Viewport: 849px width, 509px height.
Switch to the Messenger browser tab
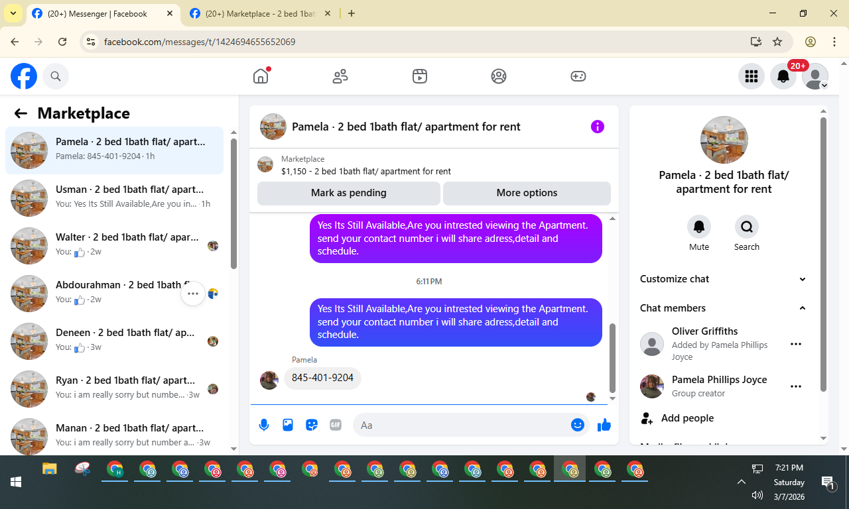[104, 14]
